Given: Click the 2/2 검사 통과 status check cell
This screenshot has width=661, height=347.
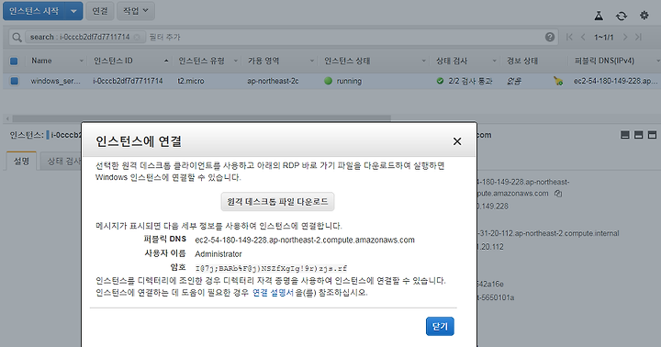Looking at the screenshot, I should point(470,81).
